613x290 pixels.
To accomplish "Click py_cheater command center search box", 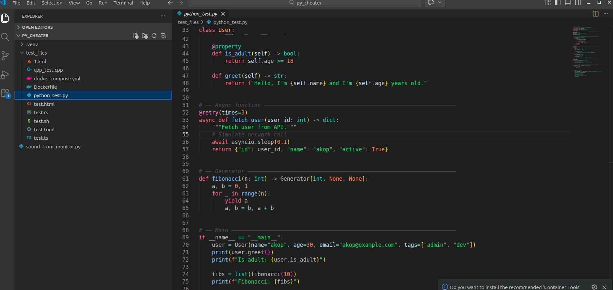I will pyautogui.click(x=305, y=3).
